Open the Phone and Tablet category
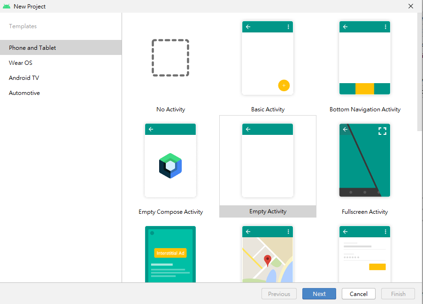Image resolution: width=423 pixels, height=304 pixels. click(61, 47)
